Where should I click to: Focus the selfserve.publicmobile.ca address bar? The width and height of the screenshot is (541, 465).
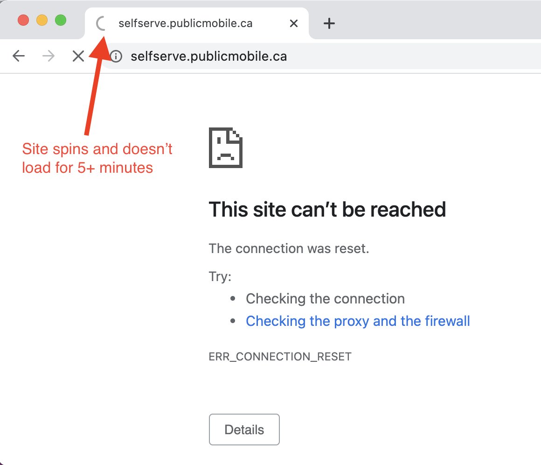280,56
